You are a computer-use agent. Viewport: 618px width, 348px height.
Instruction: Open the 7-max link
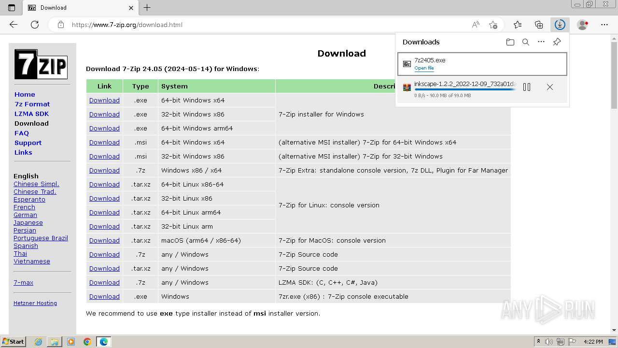tap(23, 282)
